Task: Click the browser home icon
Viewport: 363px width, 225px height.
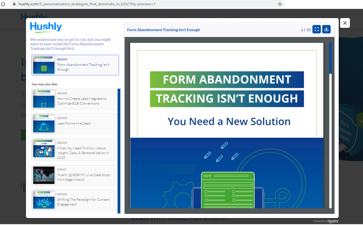Action: click(x=3, y=4)
